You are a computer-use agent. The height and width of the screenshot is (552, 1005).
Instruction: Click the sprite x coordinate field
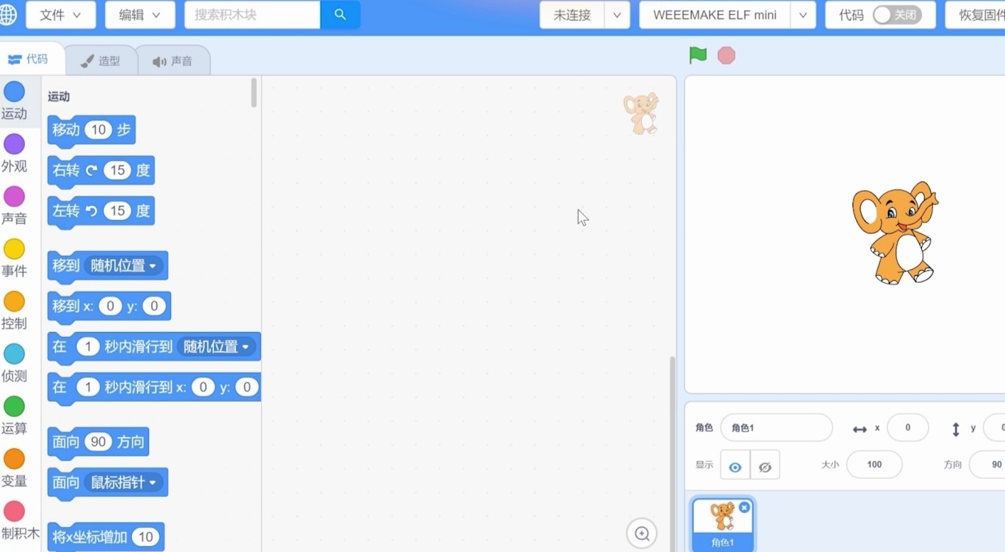click(x=907, y=428)
